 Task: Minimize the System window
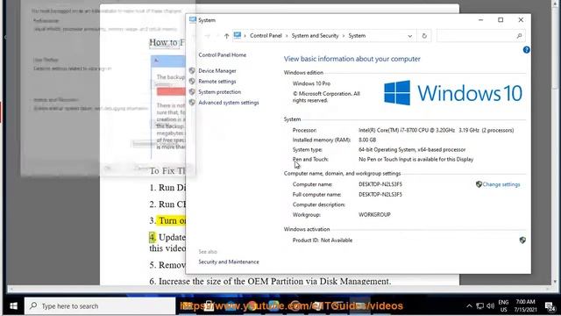point(481,20)
